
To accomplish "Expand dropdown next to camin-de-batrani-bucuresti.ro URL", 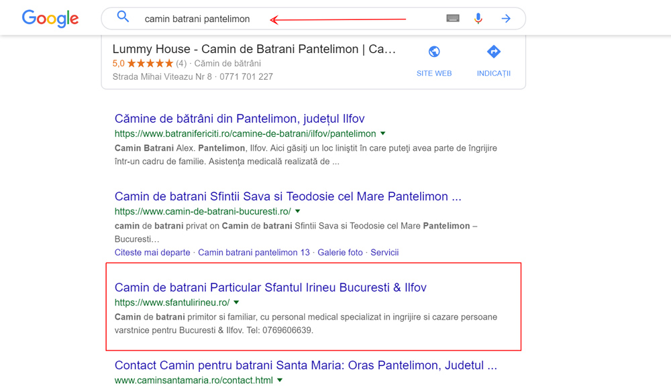I will click(x=298, y=211).
